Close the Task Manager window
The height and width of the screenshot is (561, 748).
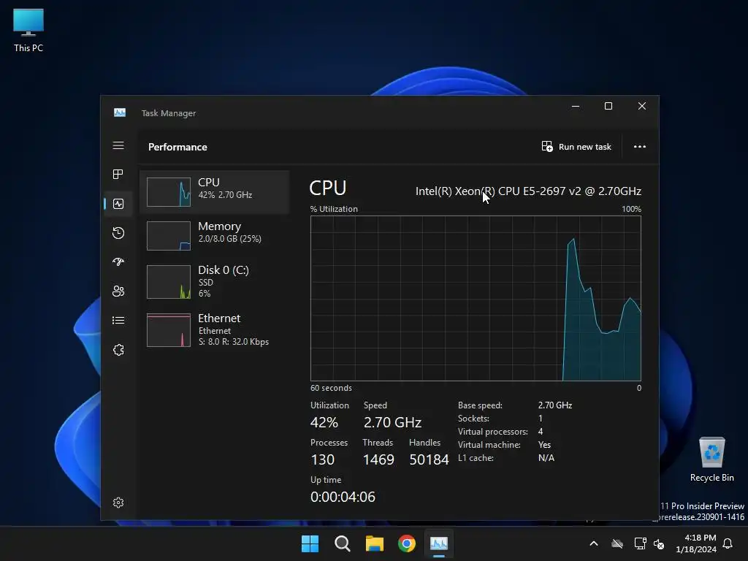coord(642,106)
